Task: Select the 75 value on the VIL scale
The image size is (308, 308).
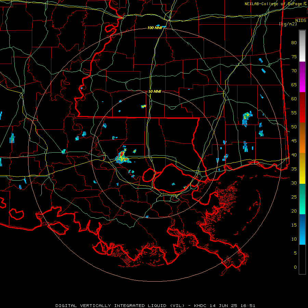Action: (294, 56)
